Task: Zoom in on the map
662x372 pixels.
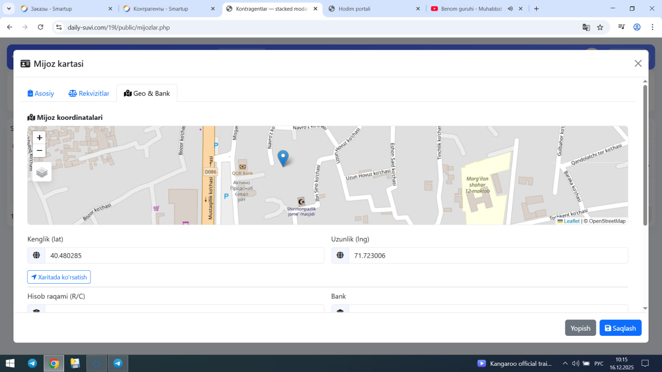Action: [39, 138]
